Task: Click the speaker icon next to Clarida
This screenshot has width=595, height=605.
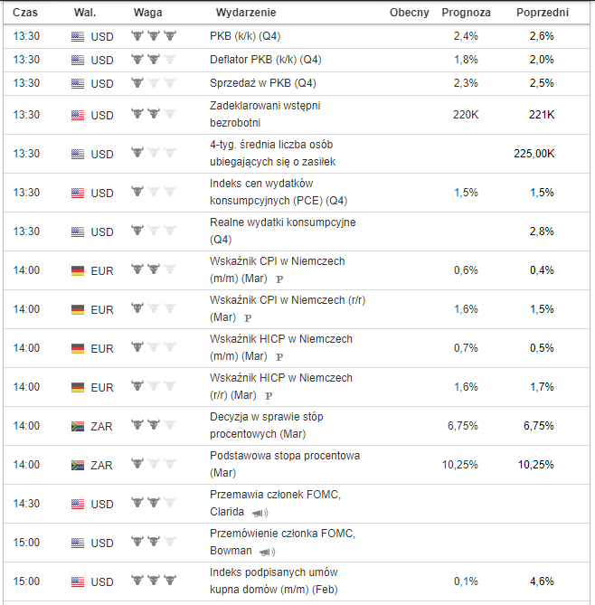Action: (x=260, y=513)
